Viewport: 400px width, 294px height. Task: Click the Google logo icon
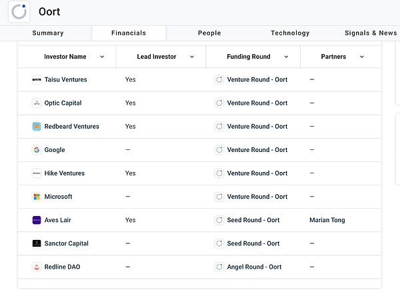(x=37, y=150)
